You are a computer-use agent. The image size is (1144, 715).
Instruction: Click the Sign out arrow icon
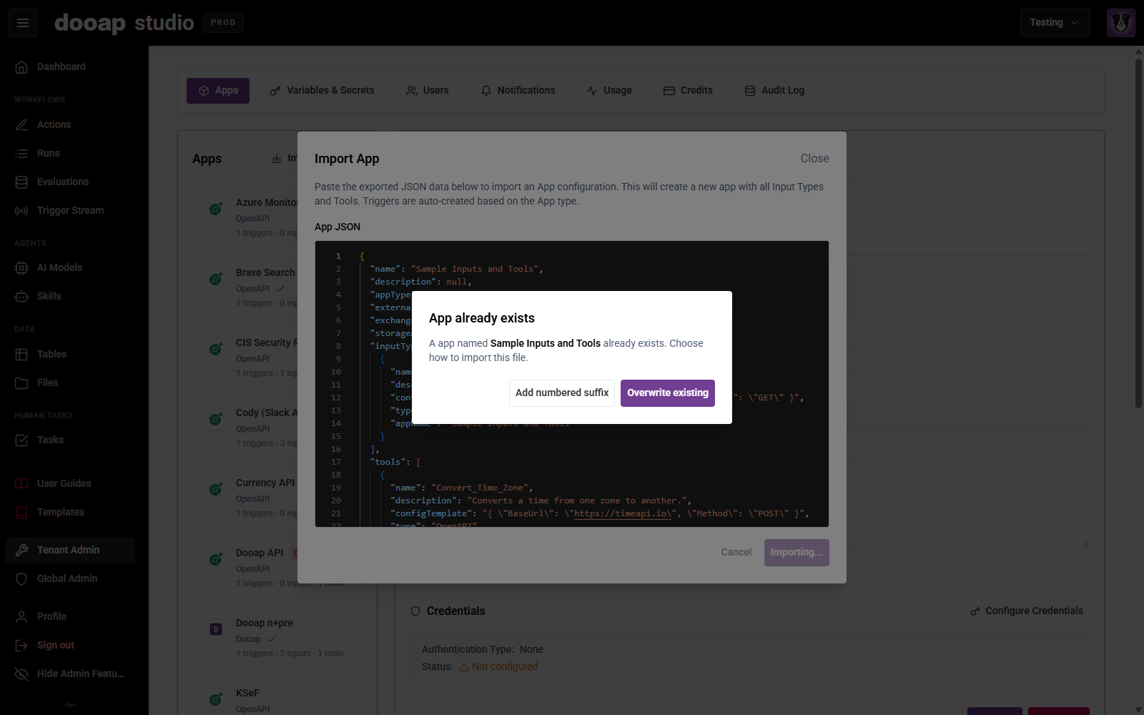click(x=21, y=645)
